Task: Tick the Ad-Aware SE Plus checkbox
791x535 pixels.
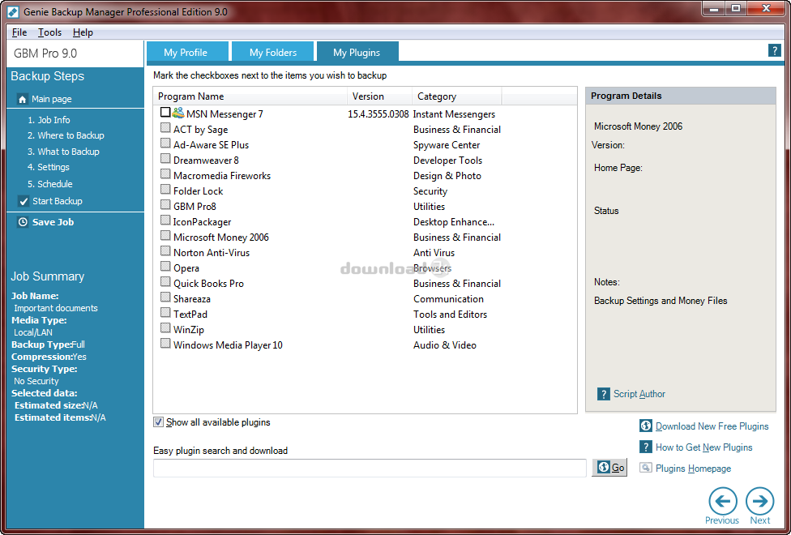Action: click(x=165, y=143)
